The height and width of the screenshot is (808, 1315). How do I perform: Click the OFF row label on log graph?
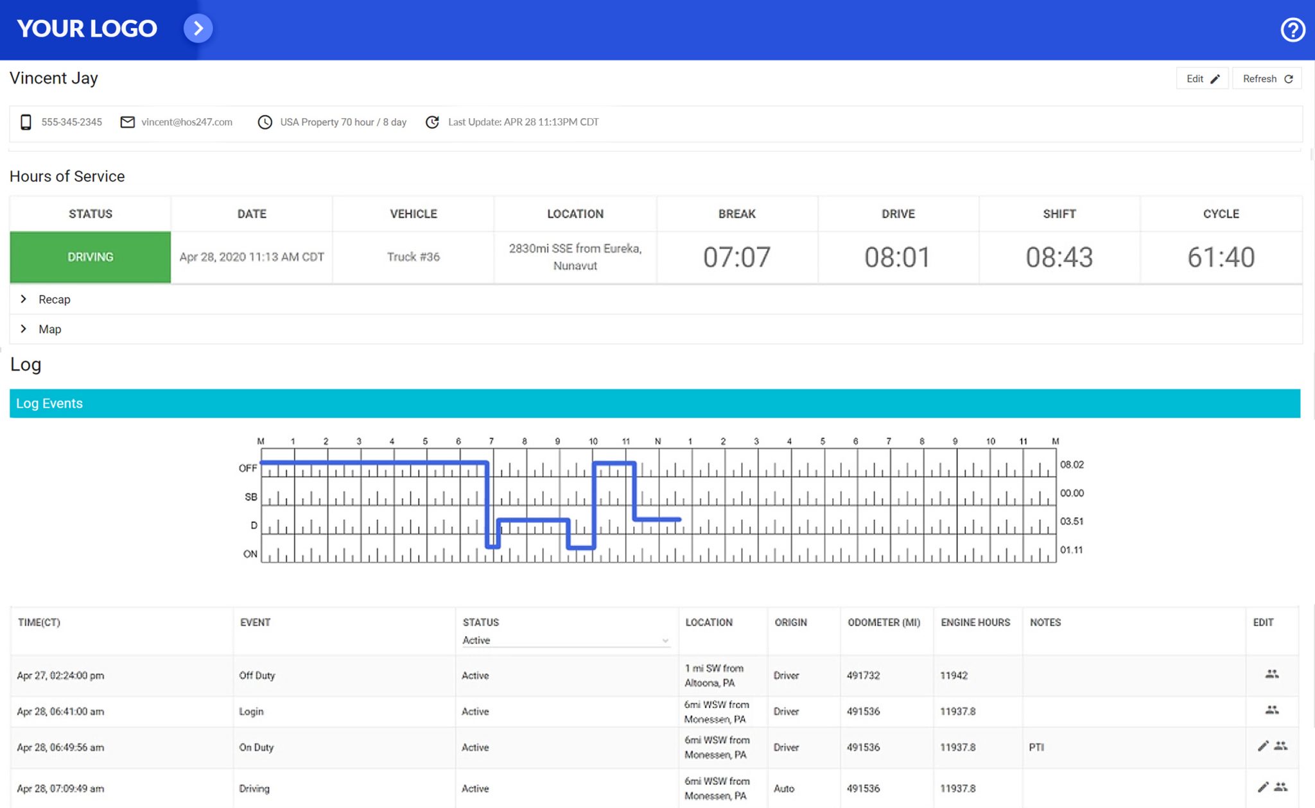point(248,468)
